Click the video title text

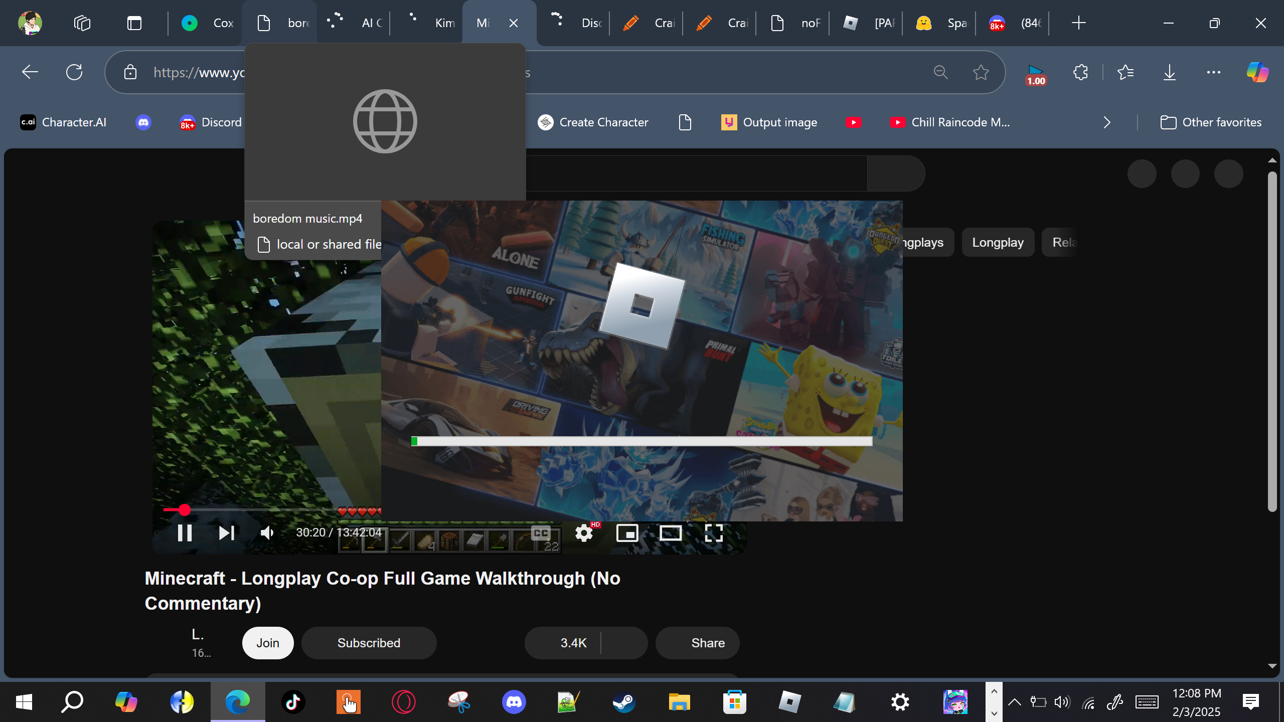pos(382,591)
